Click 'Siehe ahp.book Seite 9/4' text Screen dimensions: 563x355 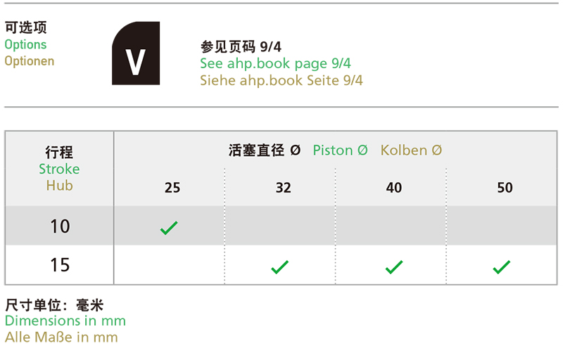281,80
